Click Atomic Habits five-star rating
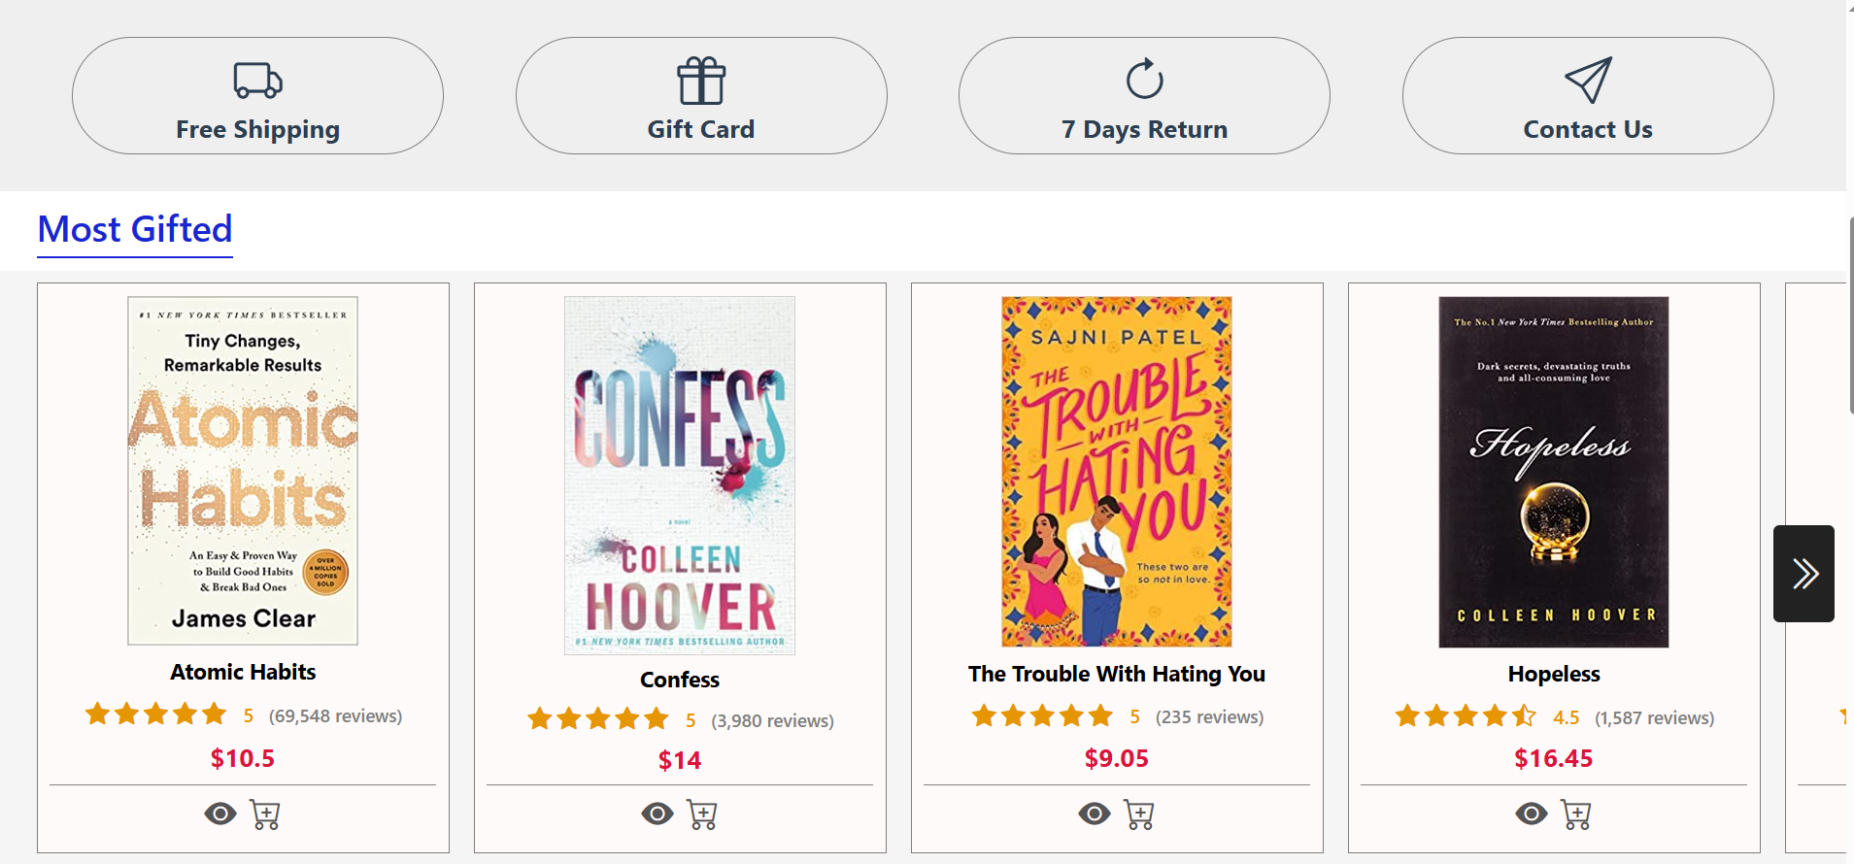 pyautogui.click(x=155, y=715)
